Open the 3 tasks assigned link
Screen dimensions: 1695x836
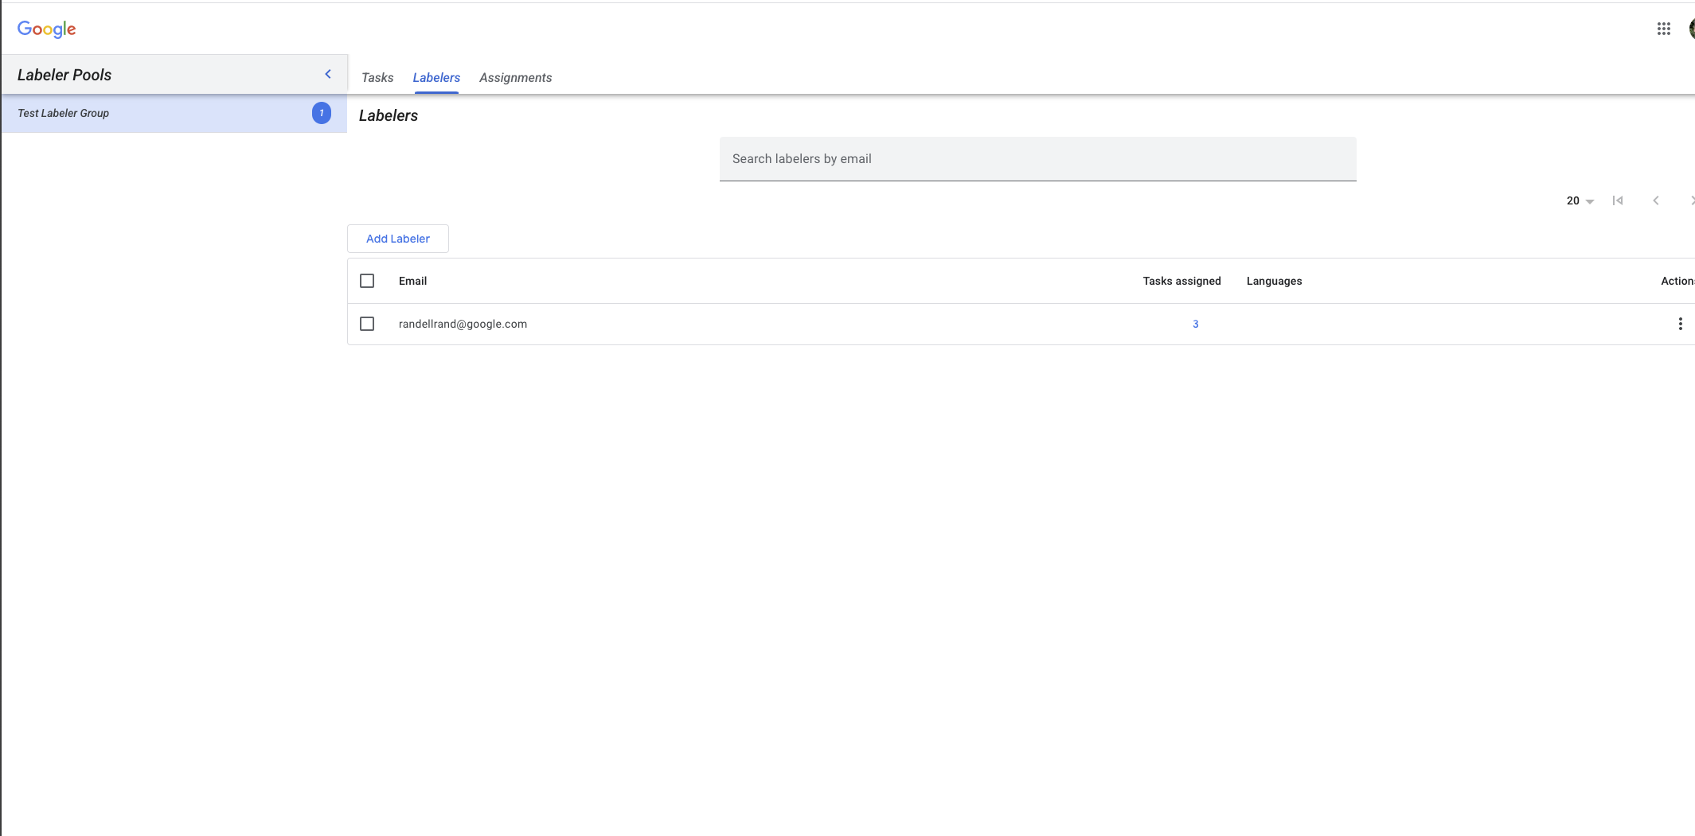1195,324
